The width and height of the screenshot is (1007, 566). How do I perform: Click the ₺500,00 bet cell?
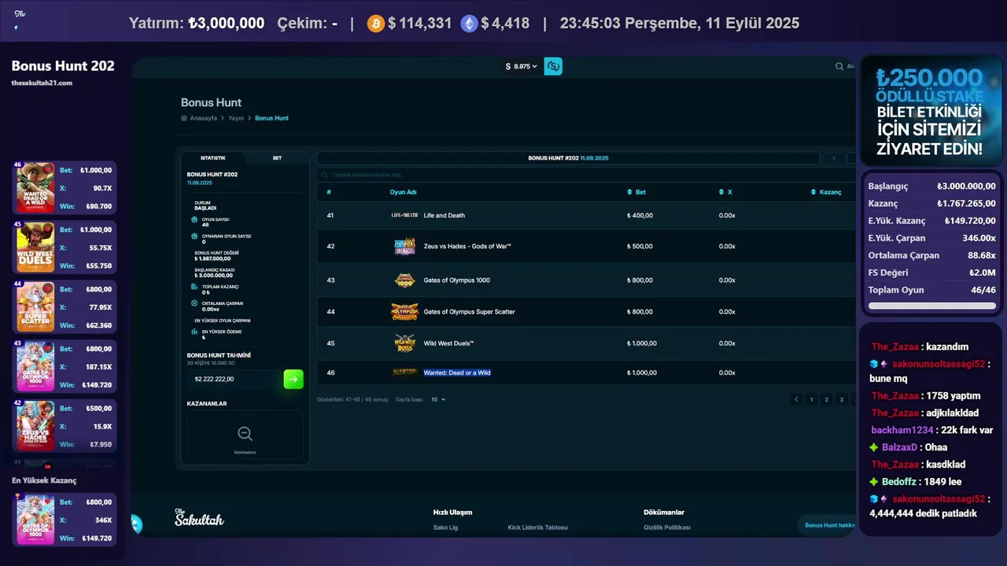(x=640, y=246)
